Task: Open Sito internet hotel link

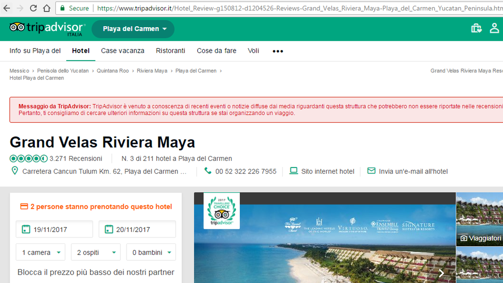Action: [x=328, y=172]
